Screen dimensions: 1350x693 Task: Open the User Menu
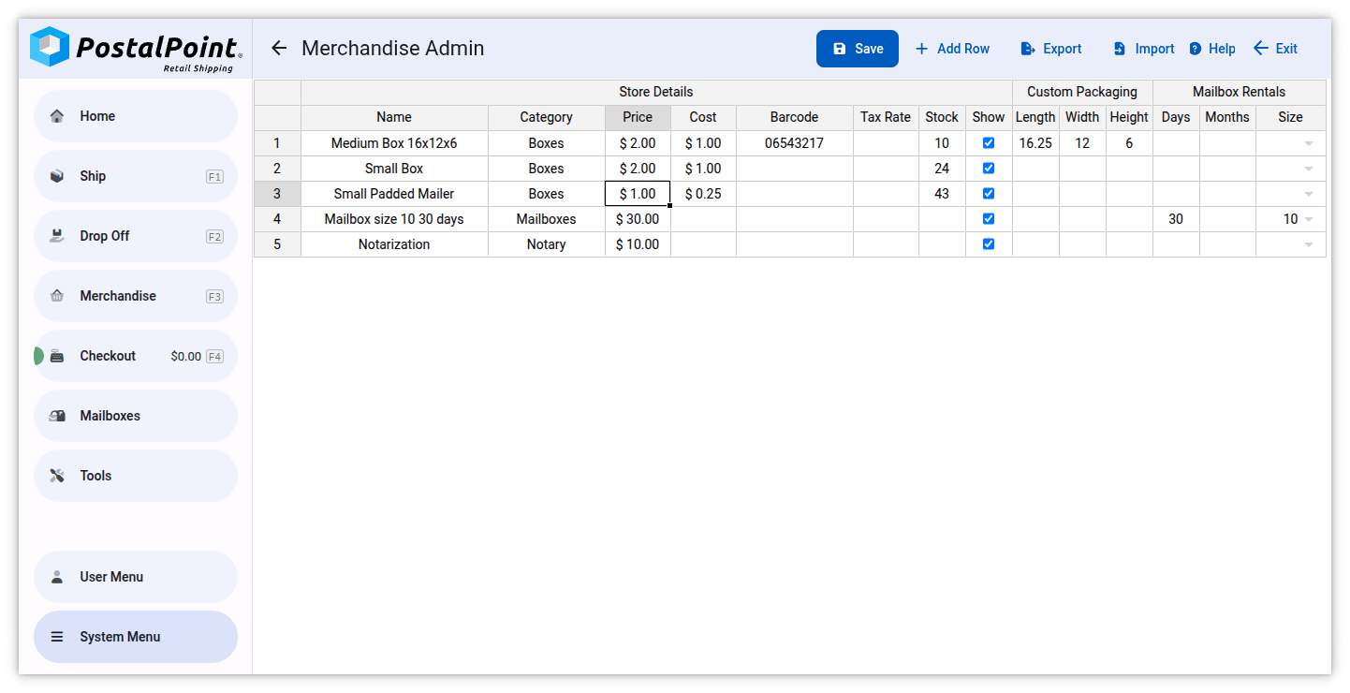(108, 576)
